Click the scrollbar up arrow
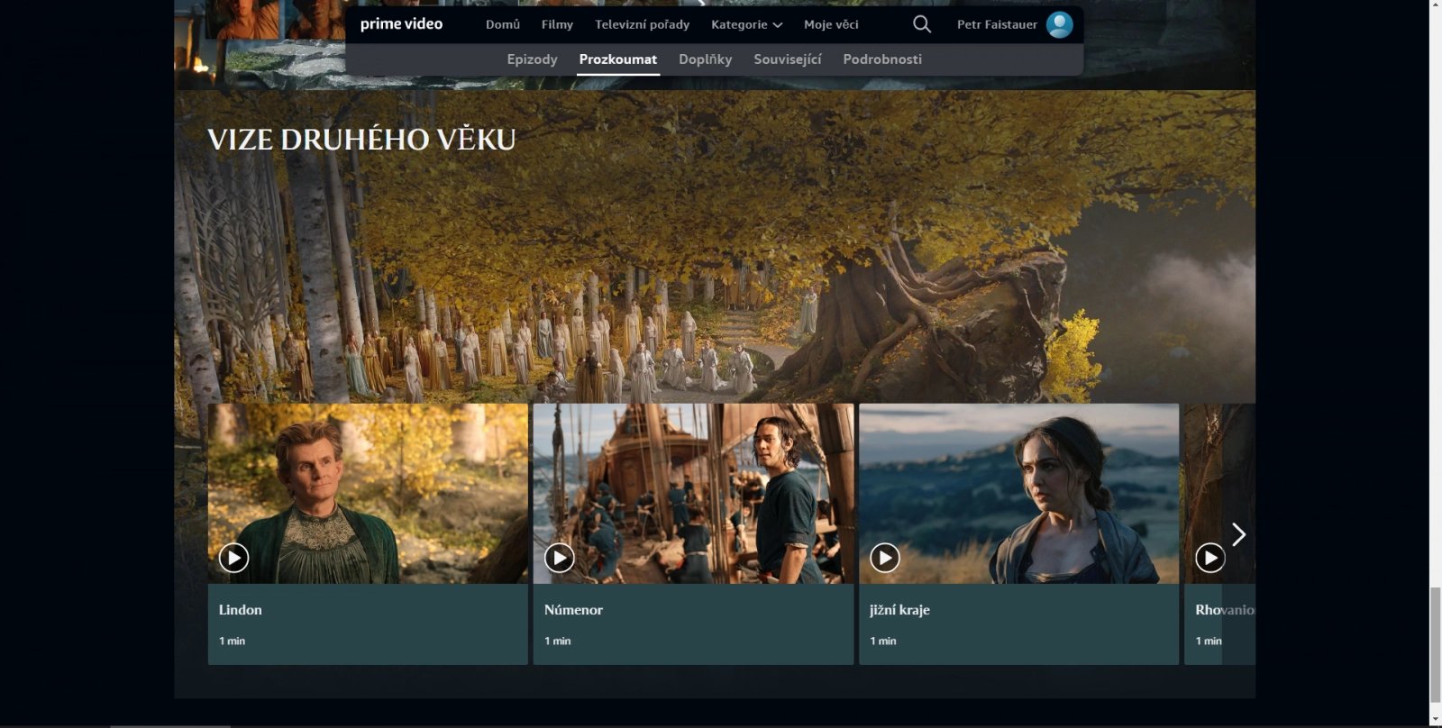Screen dimensions: 1442x728 click(1435, 5)
